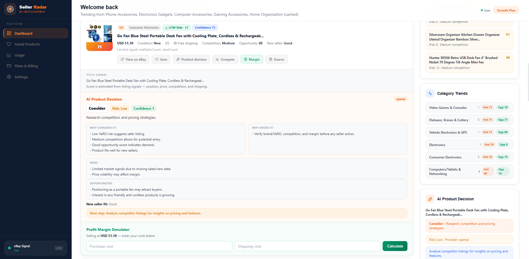Open the Silverware Organizer product card
529x259 pixels.
click(x=469, y=40)
